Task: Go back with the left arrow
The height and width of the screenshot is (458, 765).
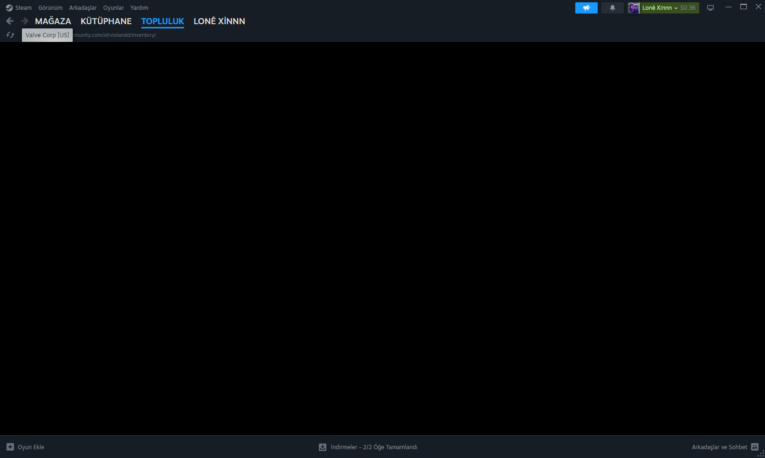Action: (x=10, y=21)
